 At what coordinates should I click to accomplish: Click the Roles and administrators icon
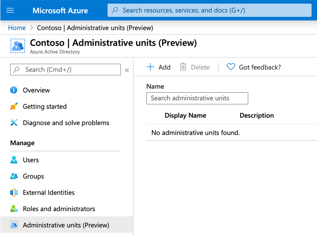[x=13, y=209]
